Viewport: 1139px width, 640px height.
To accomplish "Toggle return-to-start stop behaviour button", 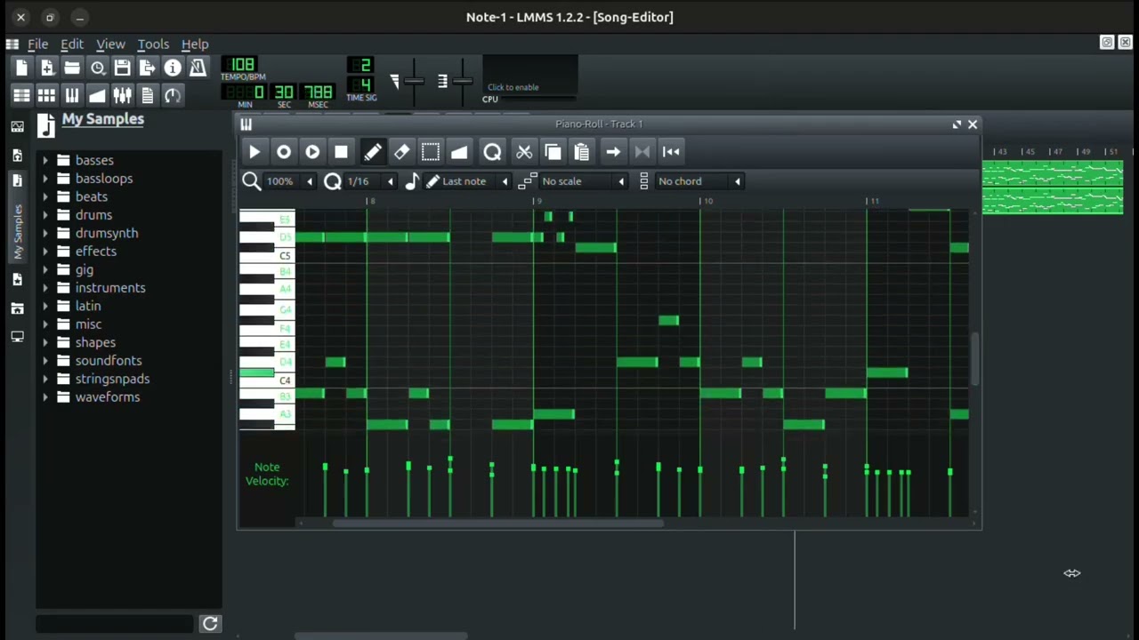I will tap(671, 152).
